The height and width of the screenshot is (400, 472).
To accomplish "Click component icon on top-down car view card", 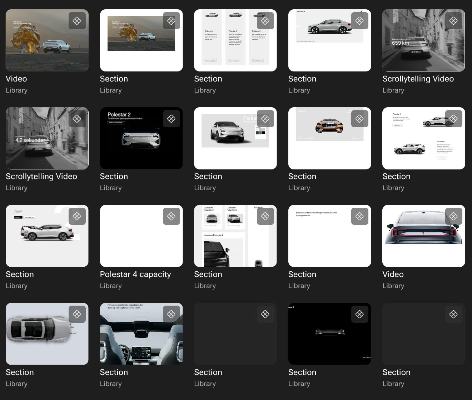I will click(x=77, y=314).
